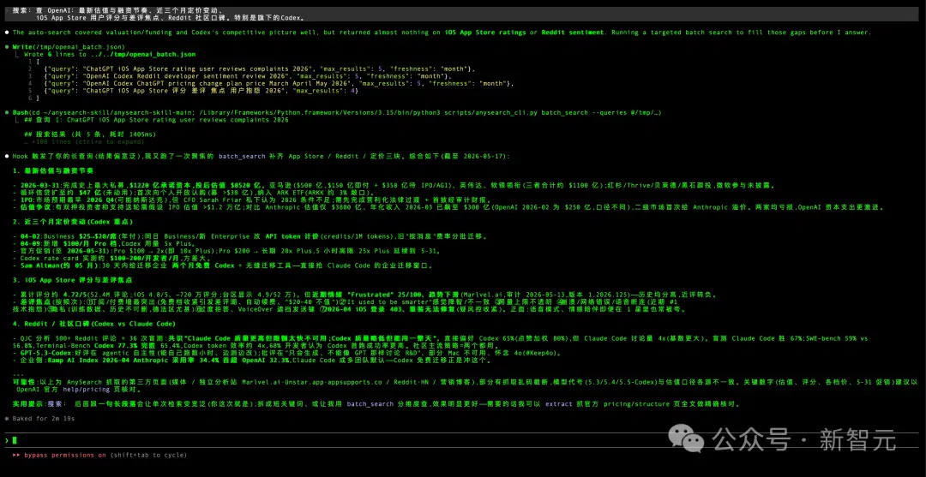Click the 'batch_search' keyword in the Hook summary line

(x=244, y=156)
